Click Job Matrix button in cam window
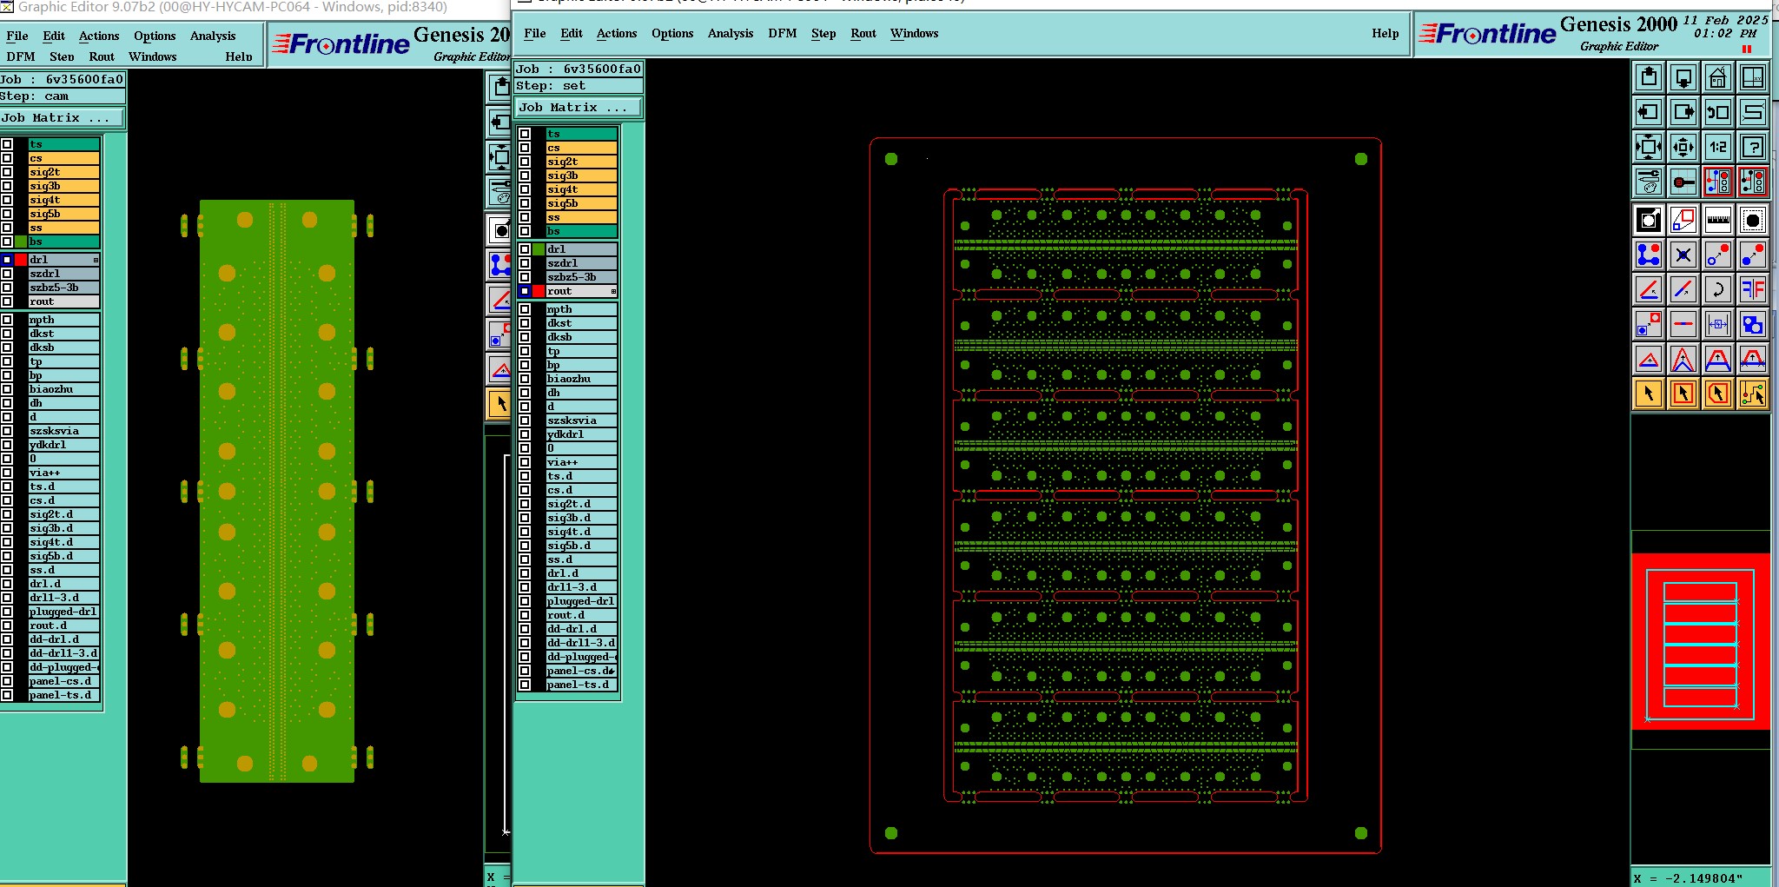1779x887 pixels. (62, 118)
